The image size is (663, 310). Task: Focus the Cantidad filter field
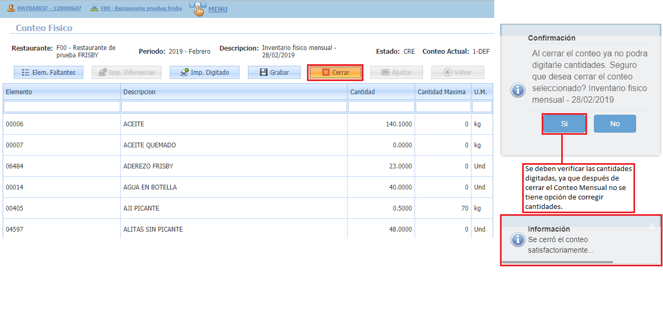(381, 107)
